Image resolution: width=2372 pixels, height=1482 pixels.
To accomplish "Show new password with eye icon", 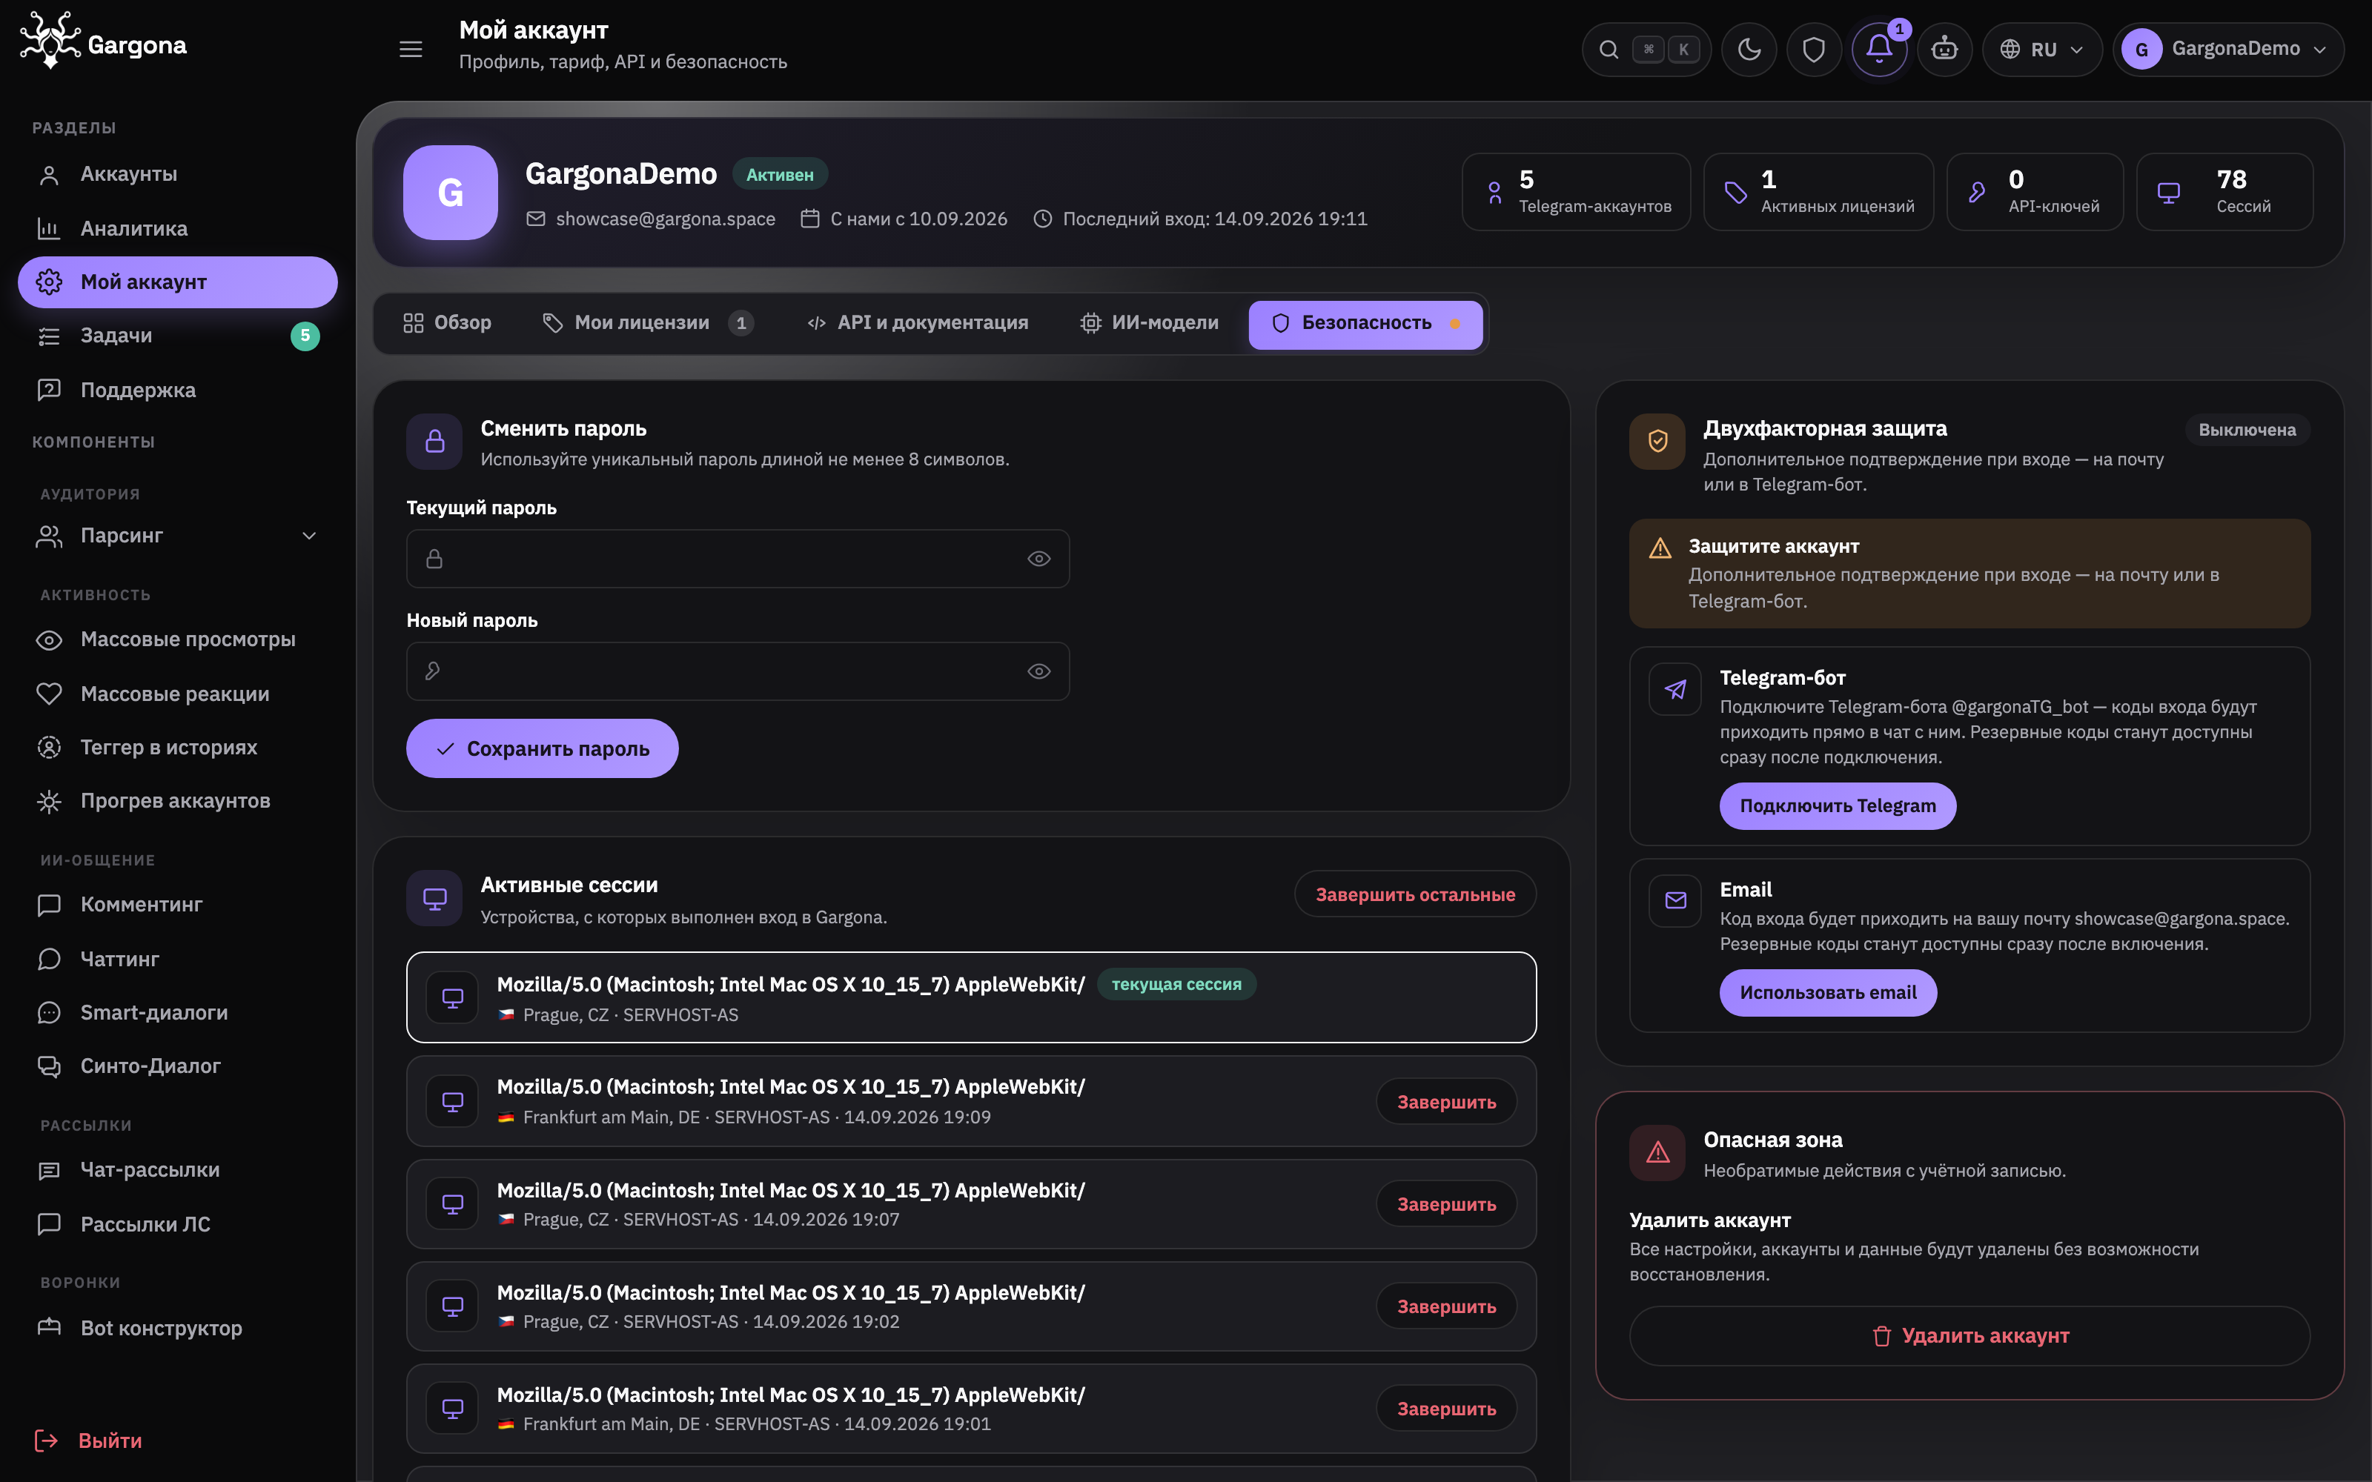I will coord(1038,671).
